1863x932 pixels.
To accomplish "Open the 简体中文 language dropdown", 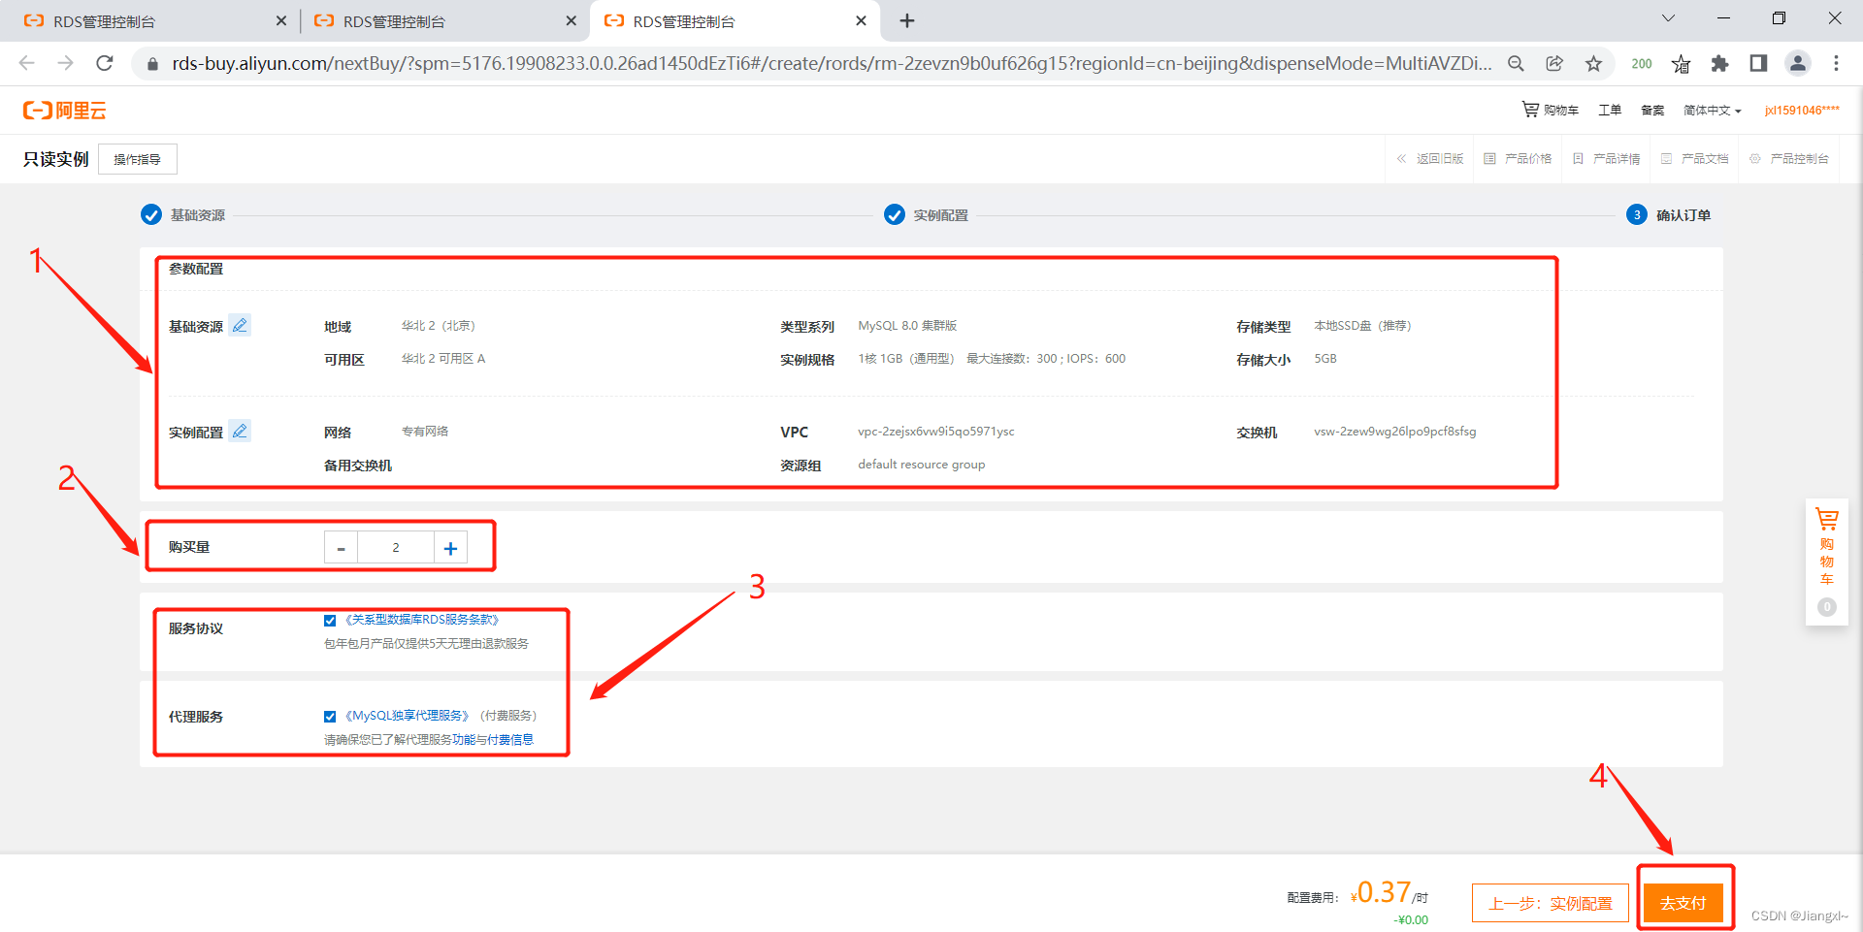I will click(1713, 111).
